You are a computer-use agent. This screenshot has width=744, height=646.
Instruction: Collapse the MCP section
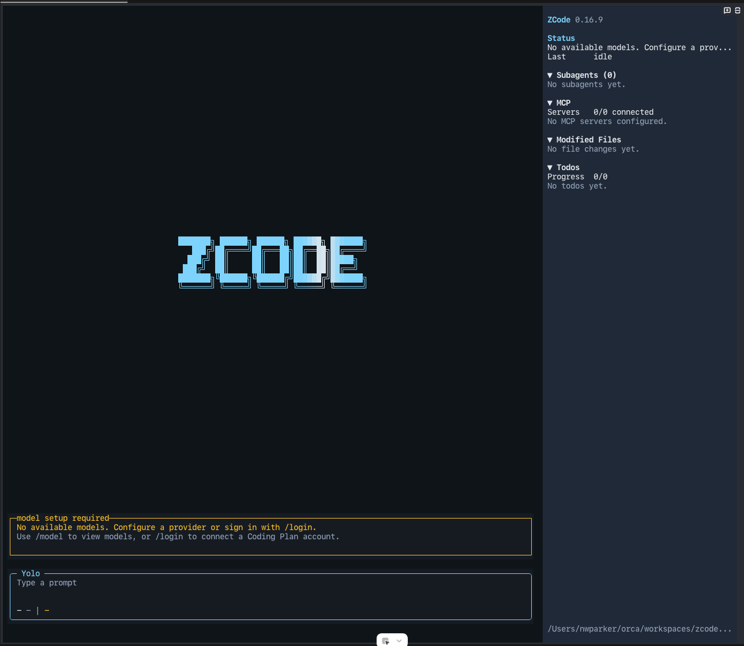click(x=559, y=103)
